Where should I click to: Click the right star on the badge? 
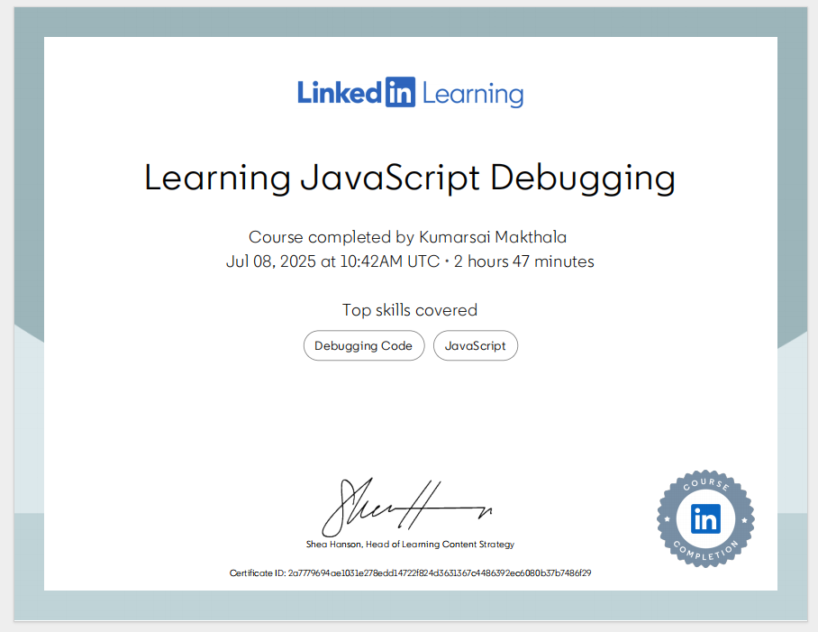click(743, 519)
